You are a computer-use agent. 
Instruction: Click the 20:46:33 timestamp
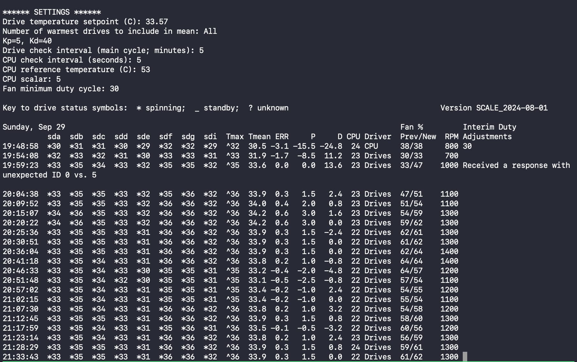[x=20, y=271]
